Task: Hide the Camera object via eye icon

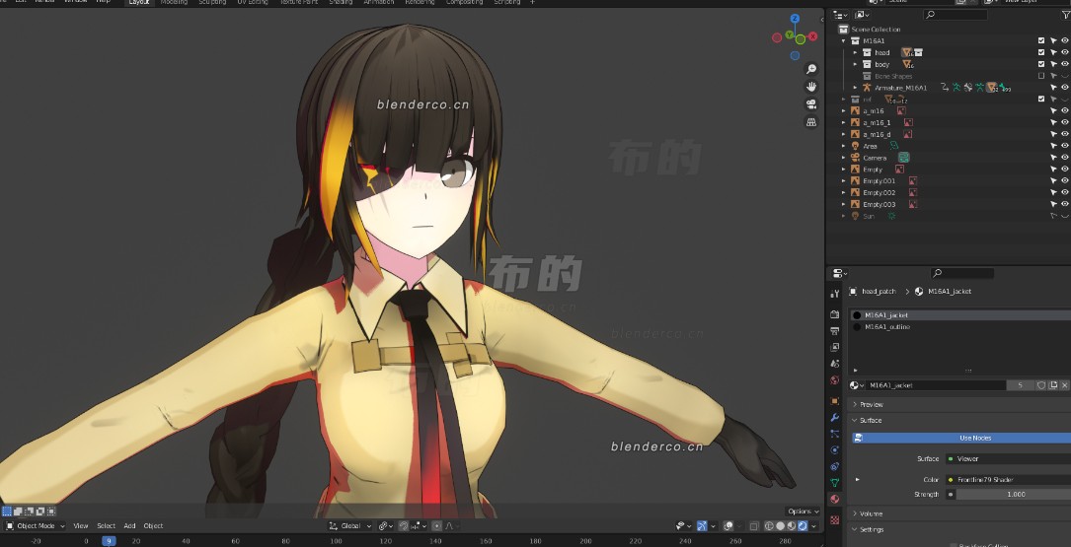Action: pos(1065,158)
